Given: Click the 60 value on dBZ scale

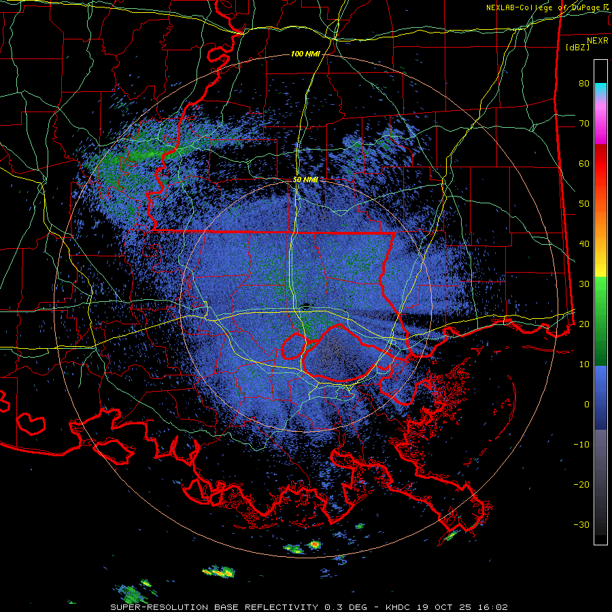Looking at the screenshot, I should pos(584,163).
